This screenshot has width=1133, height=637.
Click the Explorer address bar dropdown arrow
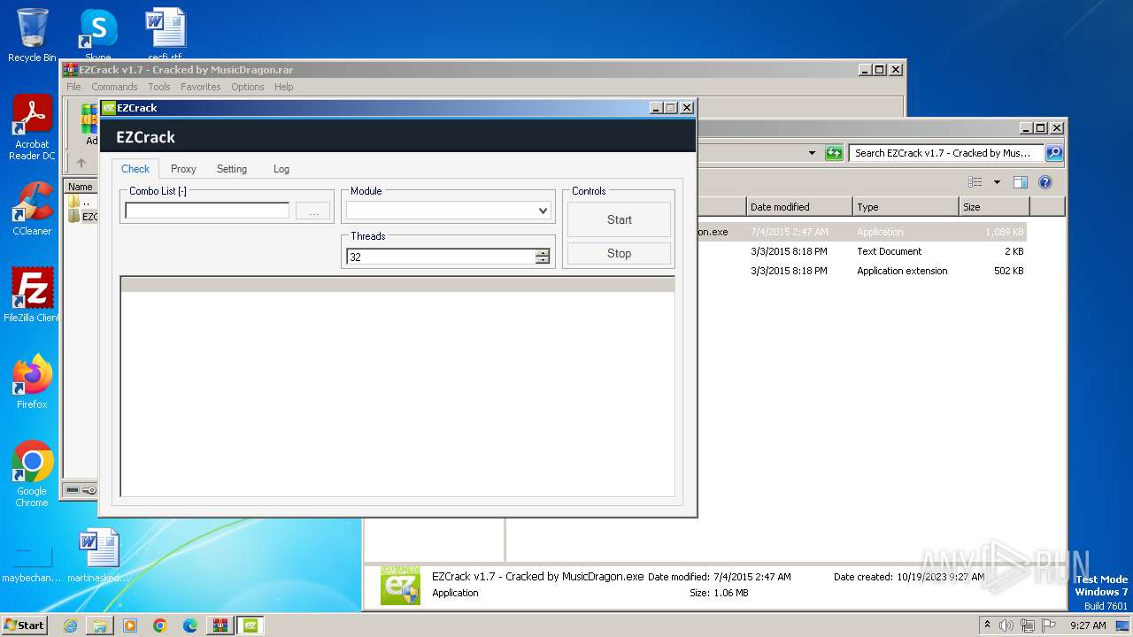[812, 153]
